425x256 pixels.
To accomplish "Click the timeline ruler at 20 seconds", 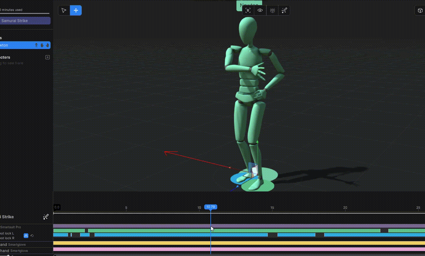I will pos(345,208).
